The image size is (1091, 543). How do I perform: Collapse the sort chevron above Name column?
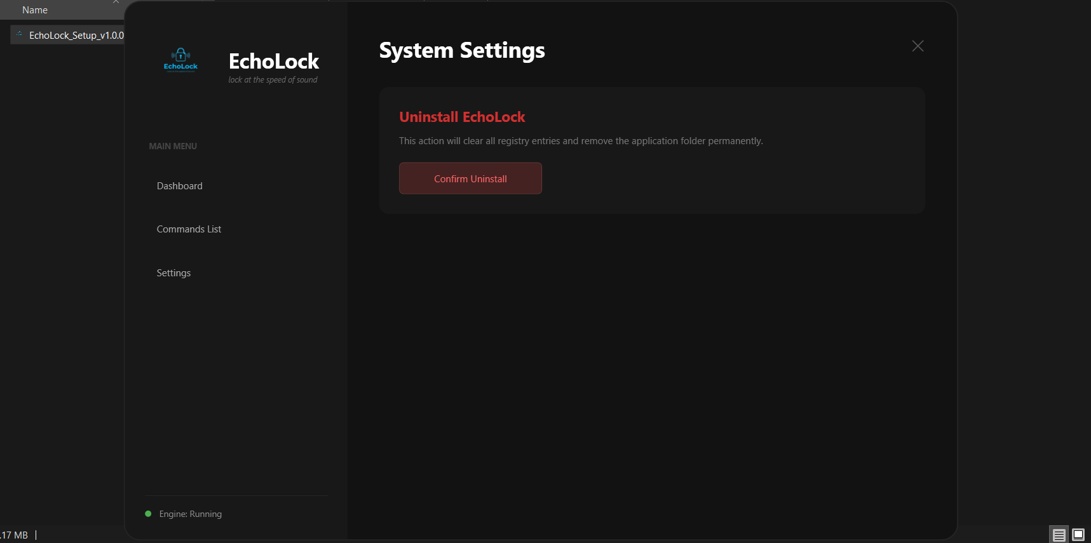116,2
